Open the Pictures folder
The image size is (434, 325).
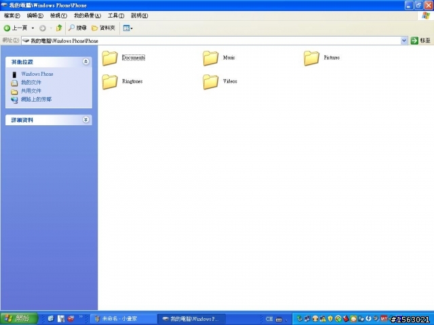click(311, 58)
